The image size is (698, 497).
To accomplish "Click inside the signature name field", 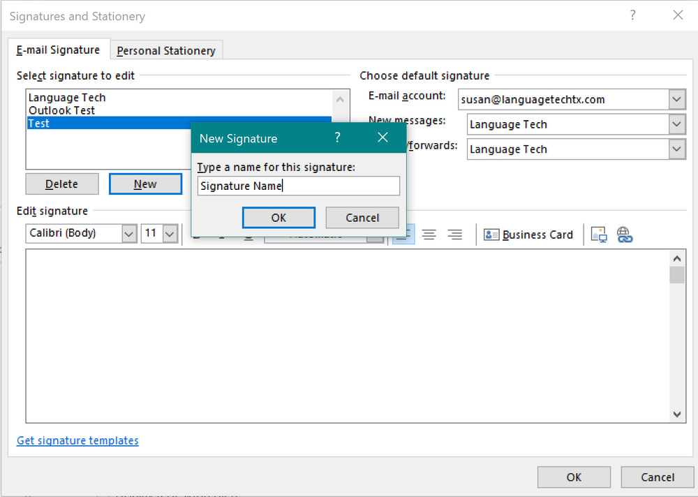I will tap(299, 186).
